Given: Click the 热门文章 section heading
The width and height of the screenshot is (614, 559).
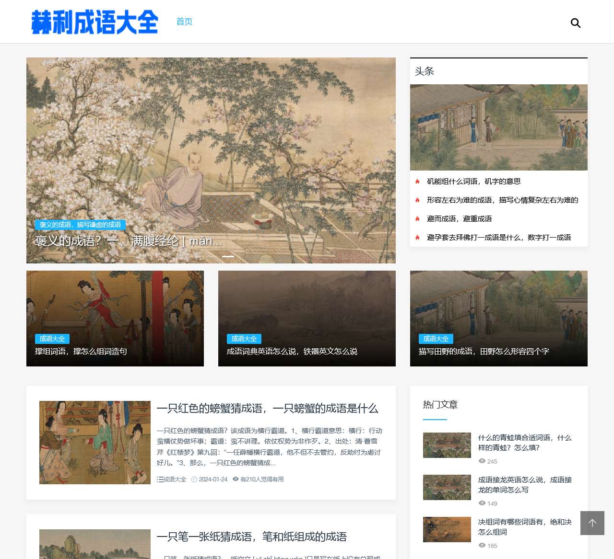Looking at the screenshot, I should (x=440, y=405).
